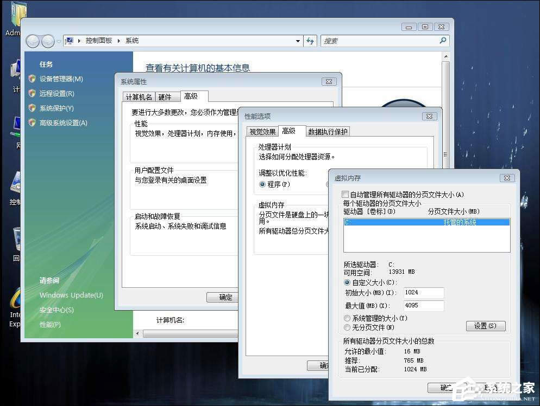
Task: Click the Back navigation arrow button
Action: pyautogui.click(x=33, y=41)
